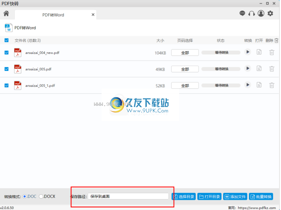Toggle the select-all files checkbox

[7, 40]
